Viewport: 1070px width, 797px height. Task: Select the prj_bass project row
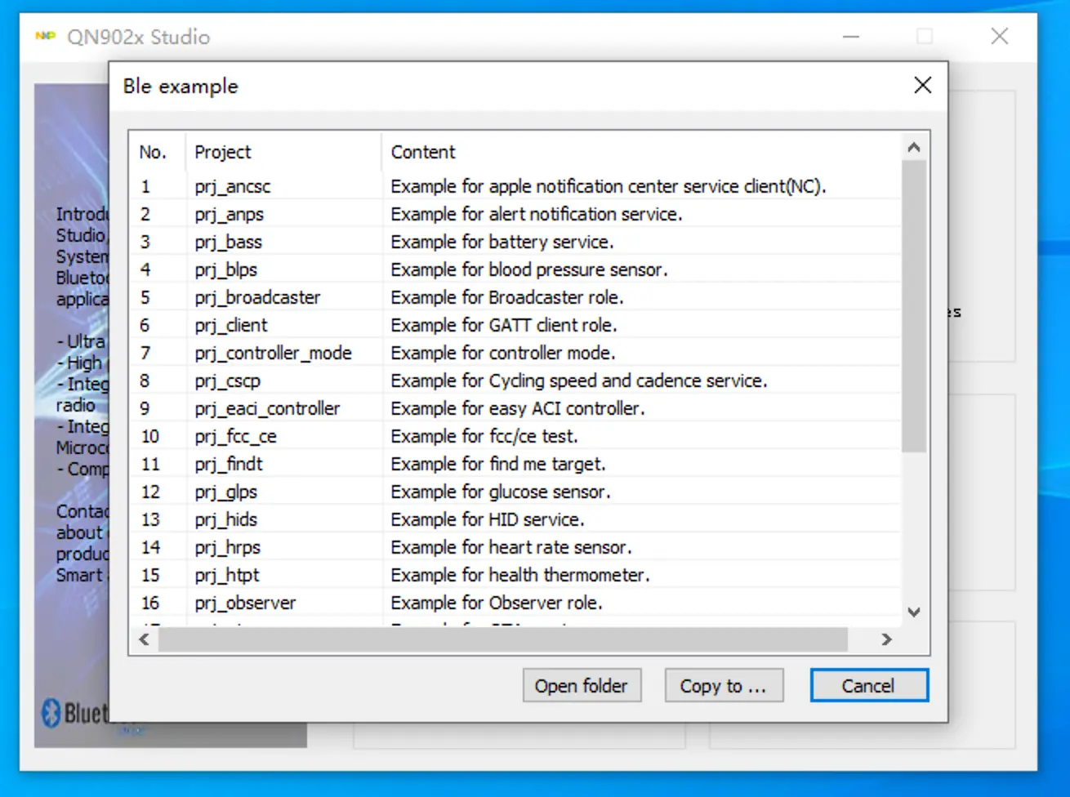(x=516, y=242)
